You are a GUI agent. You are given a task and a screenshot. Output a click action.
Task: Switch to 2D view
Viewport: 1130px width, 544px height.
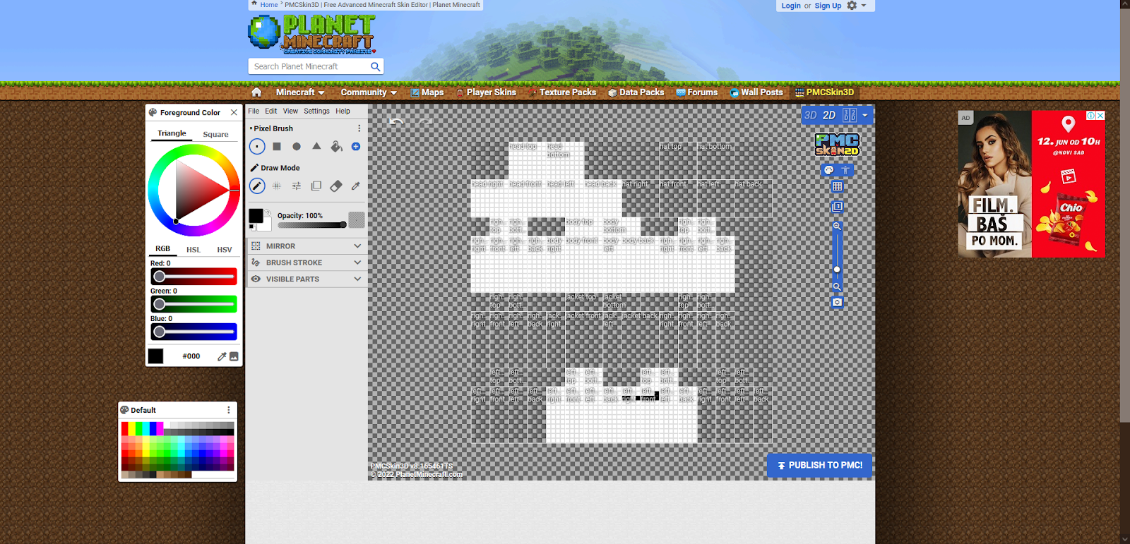829,115
